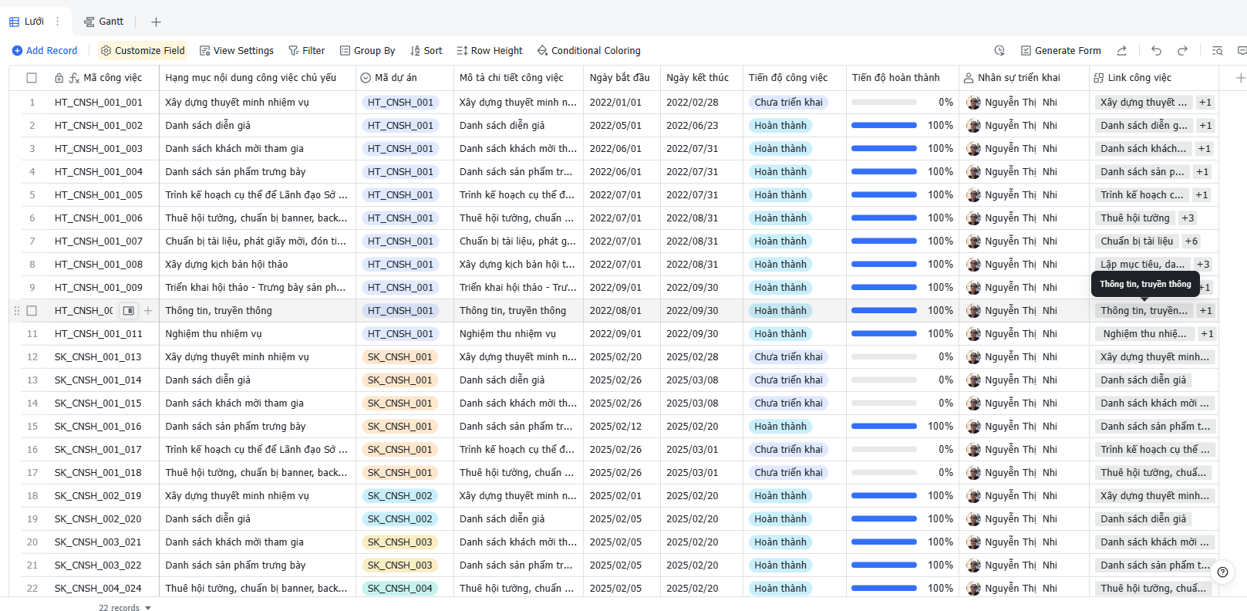Open the find records search icon
This screenshot has width=1247, height=611.
tap(1217, 51)
